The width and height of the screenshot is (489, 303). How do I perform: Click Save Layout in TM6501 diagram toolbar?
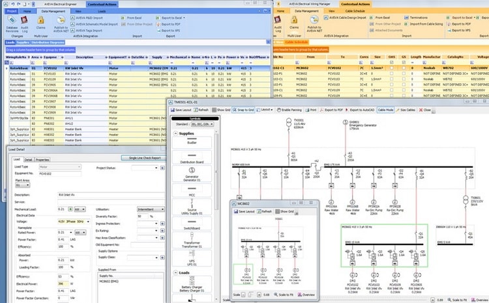(181, 110)
